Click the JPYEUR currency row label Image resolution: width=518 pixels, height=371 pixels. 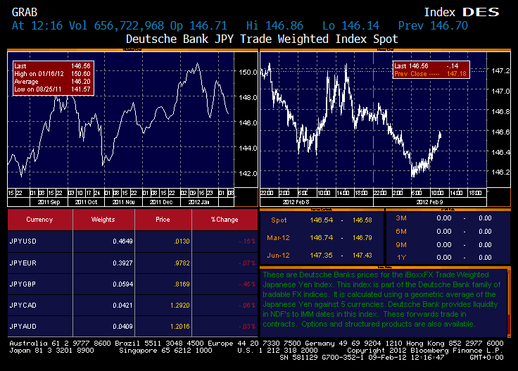coord(23,263)
